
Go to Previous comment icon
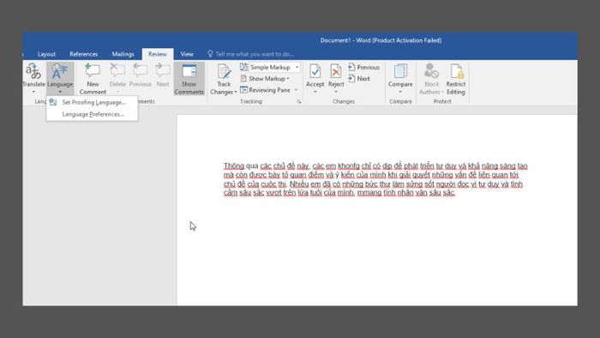(140, 71)
